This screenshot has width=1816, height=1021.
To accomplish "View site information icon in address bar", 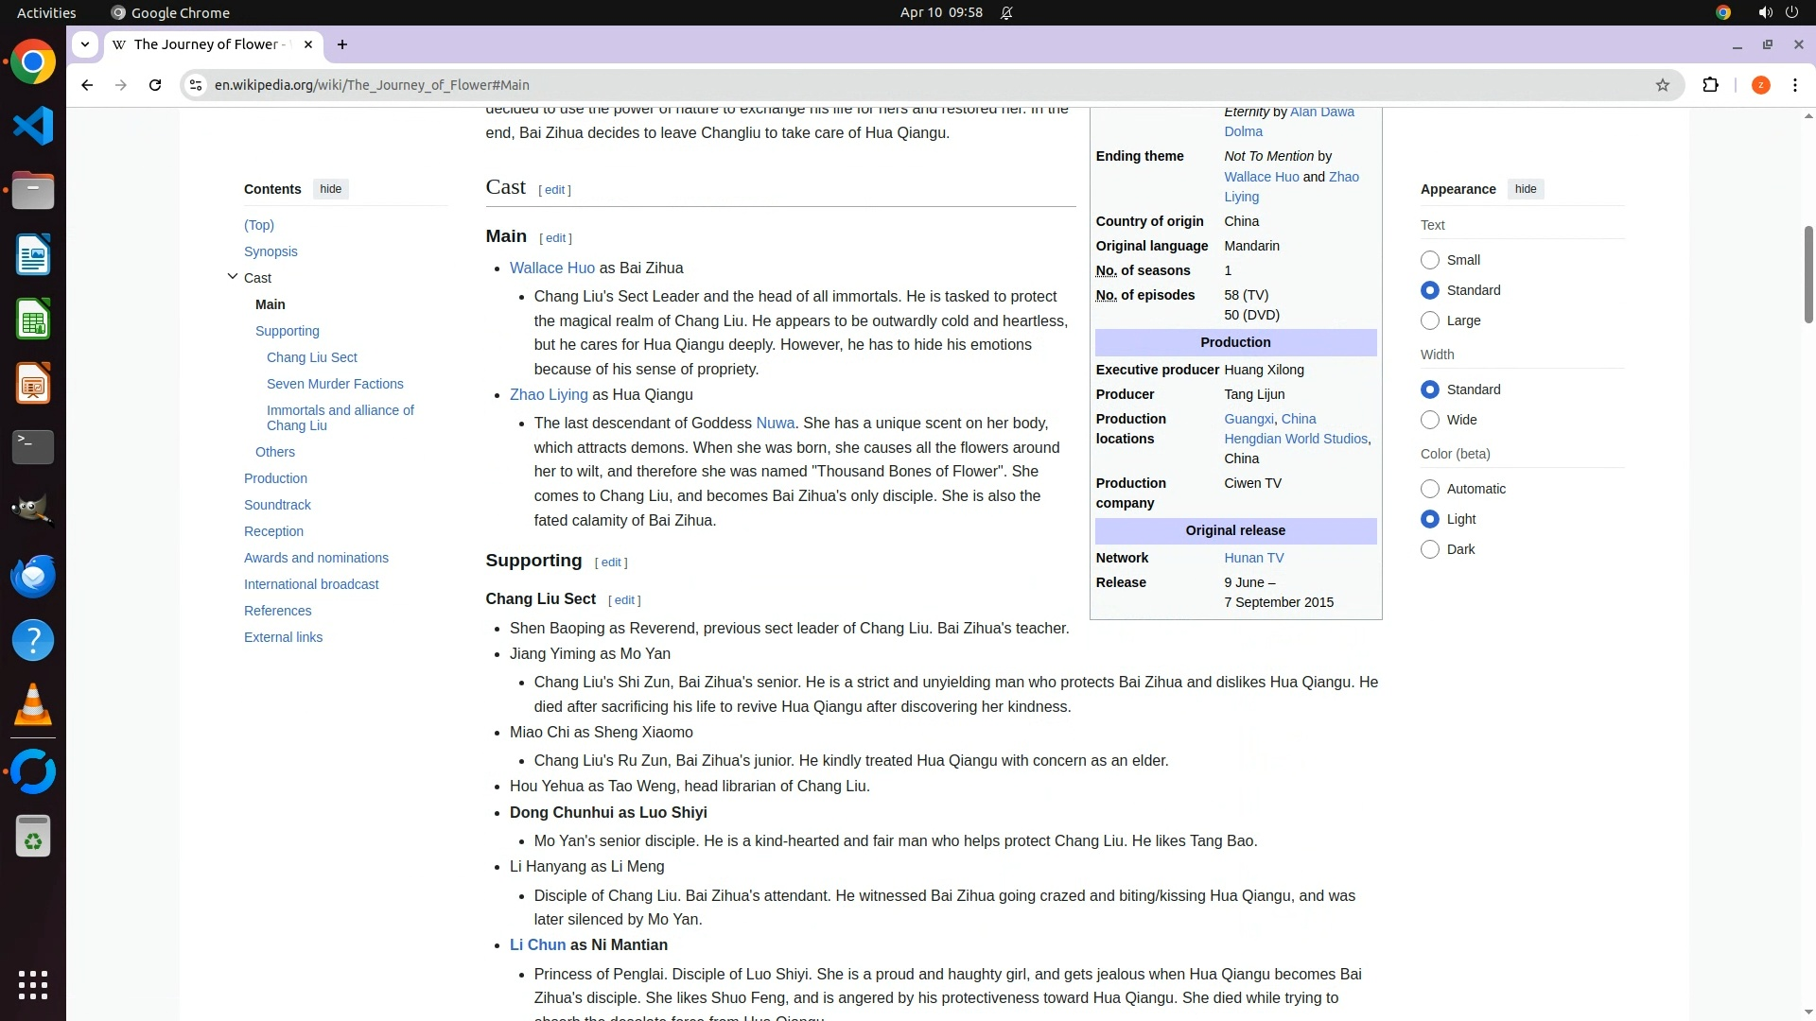I will coord(196,85).
